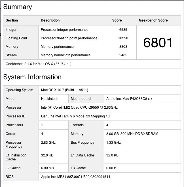Click the Processor ID label
This screenshot has width=184, height=187.
15,116
